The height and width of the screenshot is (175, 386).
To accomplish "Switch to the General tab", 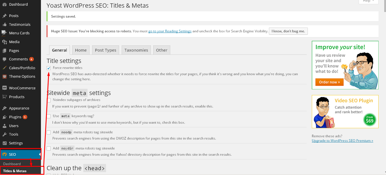I will point(59,50).
